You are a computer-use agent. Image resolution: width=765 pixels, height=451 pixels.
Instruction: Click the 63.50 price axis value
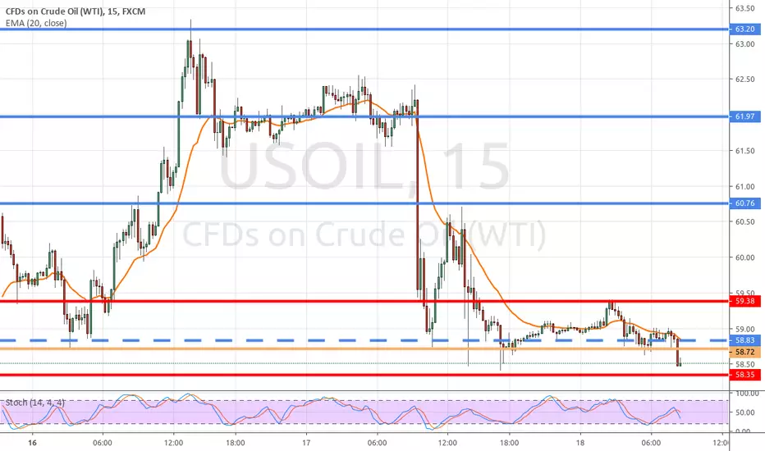(745, 8)
